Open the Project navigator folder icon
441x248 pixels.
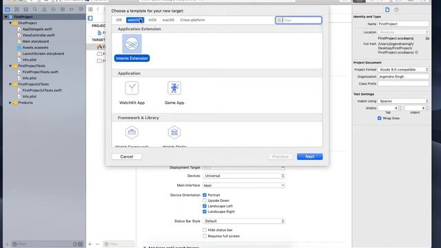tap(8, 9)
